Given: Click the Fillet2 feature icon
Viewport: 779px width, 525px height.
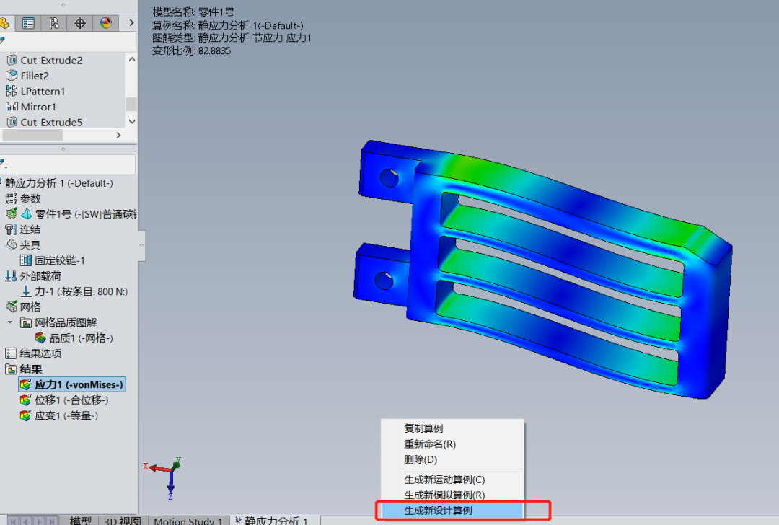Looking at the screenshot, I should tap(11, 76).
